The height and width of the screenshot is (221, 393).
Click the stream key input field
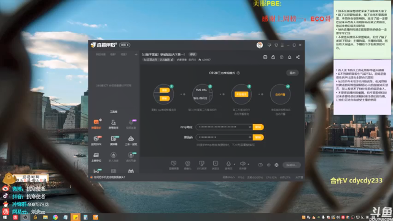coord(224,137)
